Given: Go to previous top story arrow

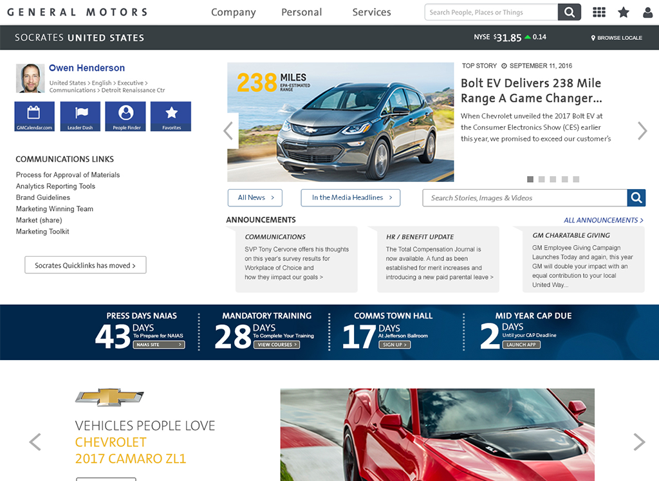Looking at the screenshot, I should click(x=228, y=131).
